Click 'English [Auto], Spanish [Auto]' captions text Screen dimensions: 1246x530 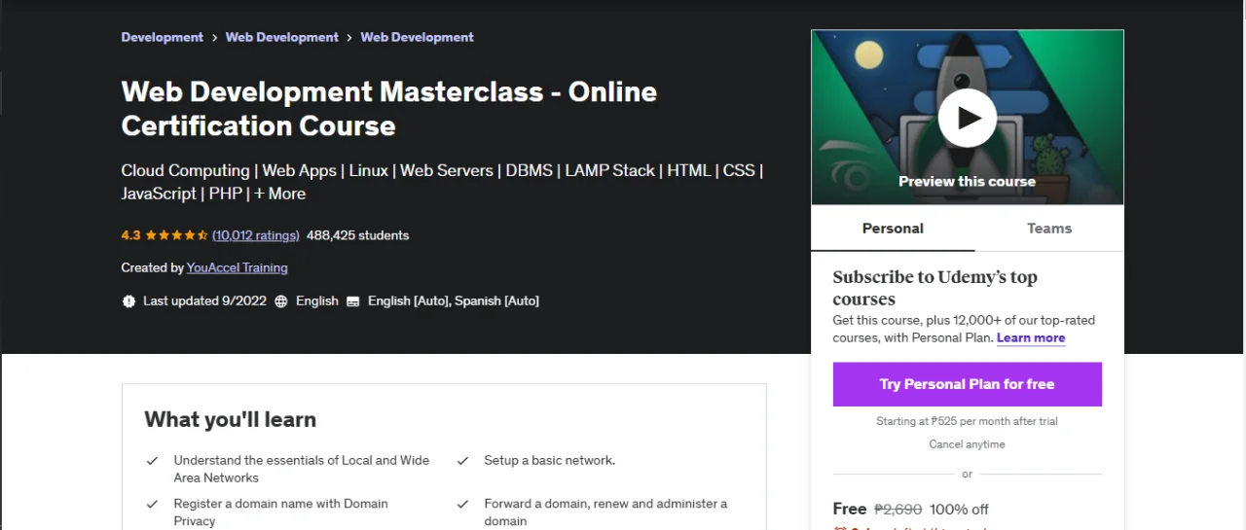pos(454,301)
